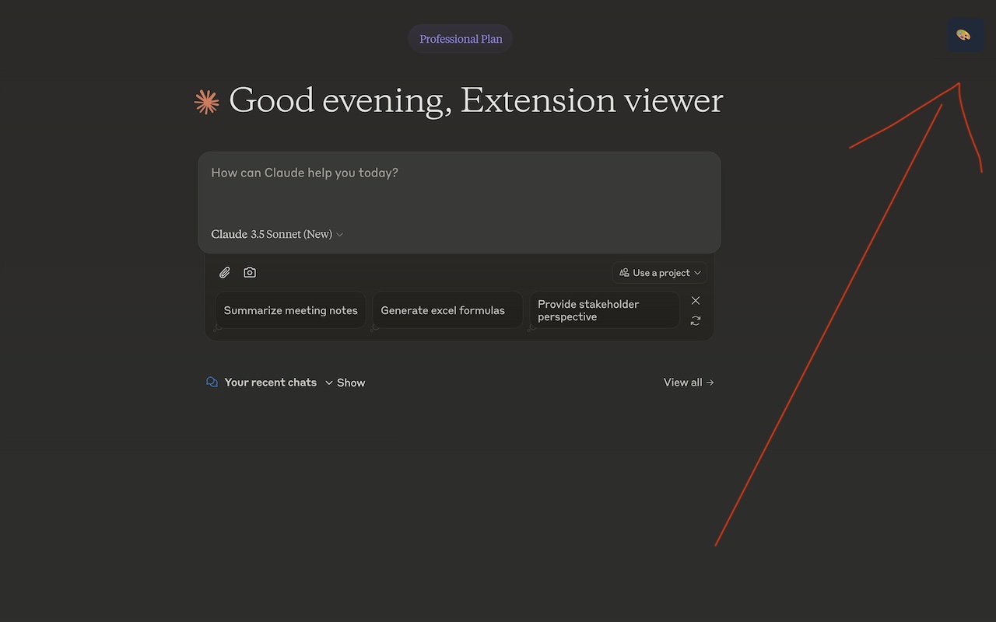Click the paperclip attach file icon
Screen dimensions: 996x622
tap(224, 273)
